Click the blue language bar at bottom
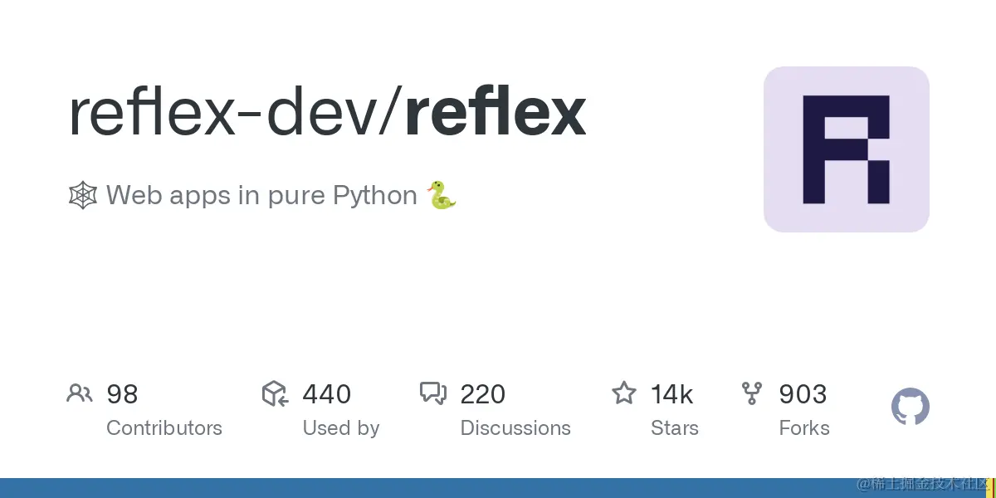 [x=415, y=488]
